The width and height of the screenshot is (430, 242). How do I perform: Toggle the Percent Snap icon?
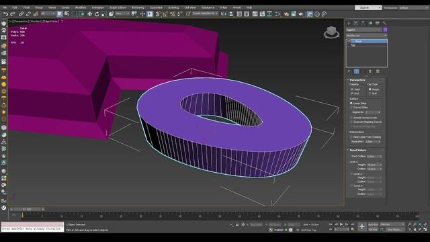tap(173, 14)
